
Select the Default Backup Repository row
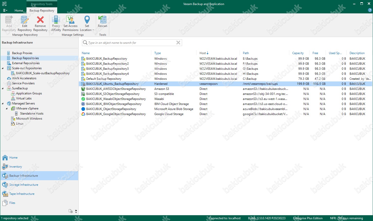pos(226,79)
